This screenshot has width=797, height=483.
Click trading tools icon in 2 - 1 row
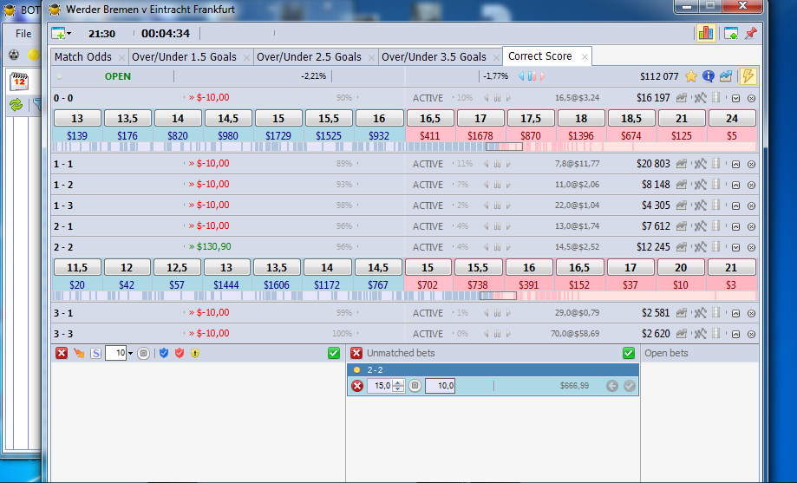point(700,225)
